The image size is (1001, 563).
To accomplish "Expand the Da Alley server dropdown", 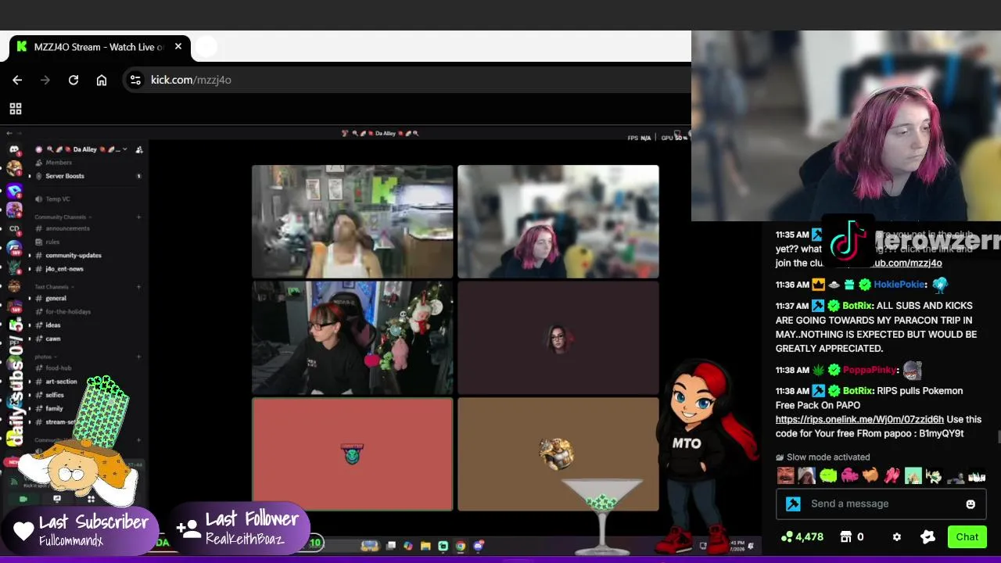I will click(x=124, y=149).
